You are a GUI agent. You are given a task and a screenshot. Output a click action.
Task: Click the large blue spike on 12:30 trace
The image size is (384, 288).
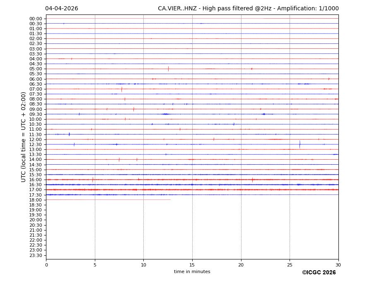(299, 144)
